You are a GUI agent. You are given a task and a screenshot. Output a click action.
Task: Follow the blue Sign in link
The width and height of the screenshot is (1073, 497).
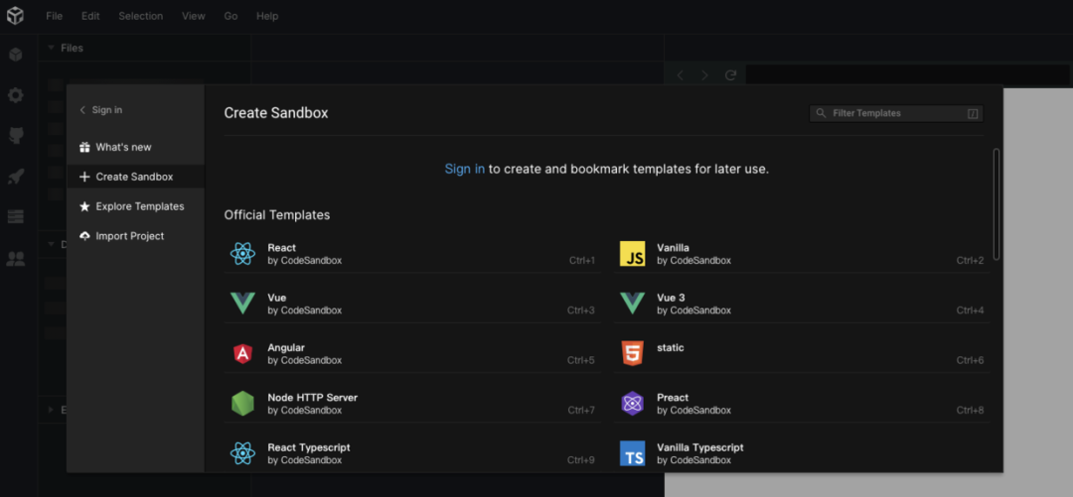coord(465,169)
